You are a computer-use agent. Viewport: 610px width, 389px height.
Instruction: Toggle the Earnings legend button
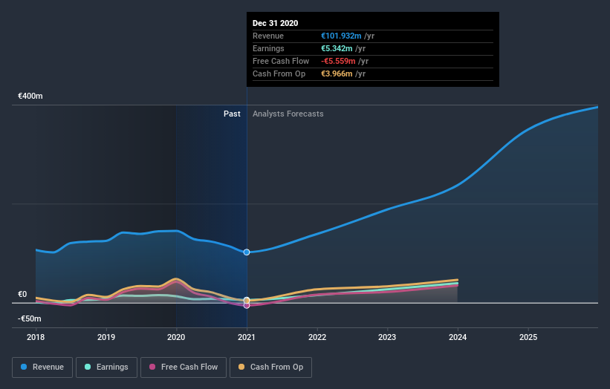point(106,367)
